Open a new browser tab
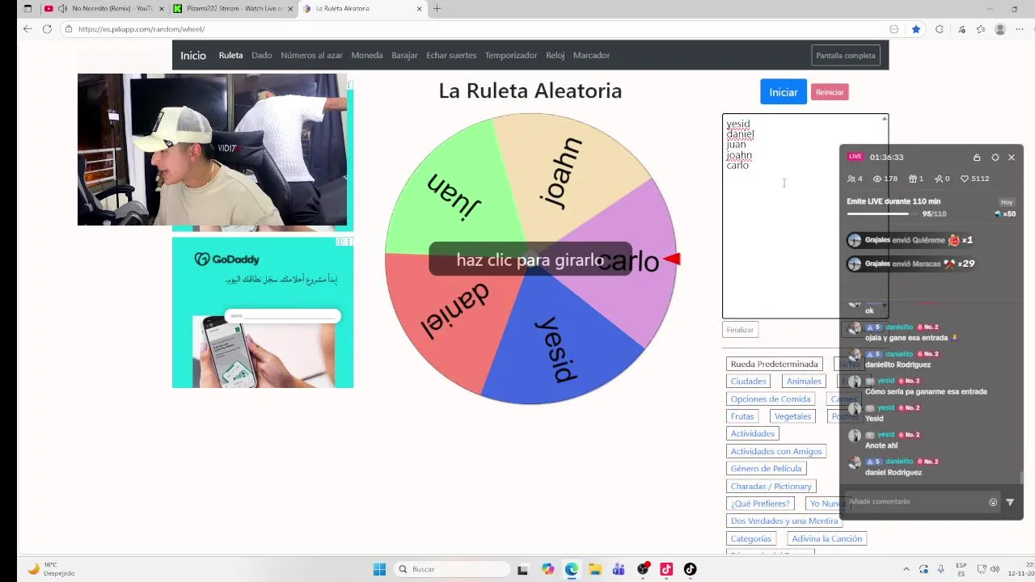The image size is (1035, 582). tap(437, 8)
